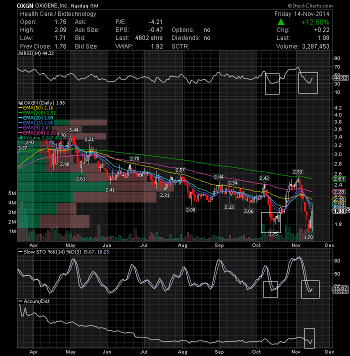Click the 1.70 low annotation in November

click(308, 237)
